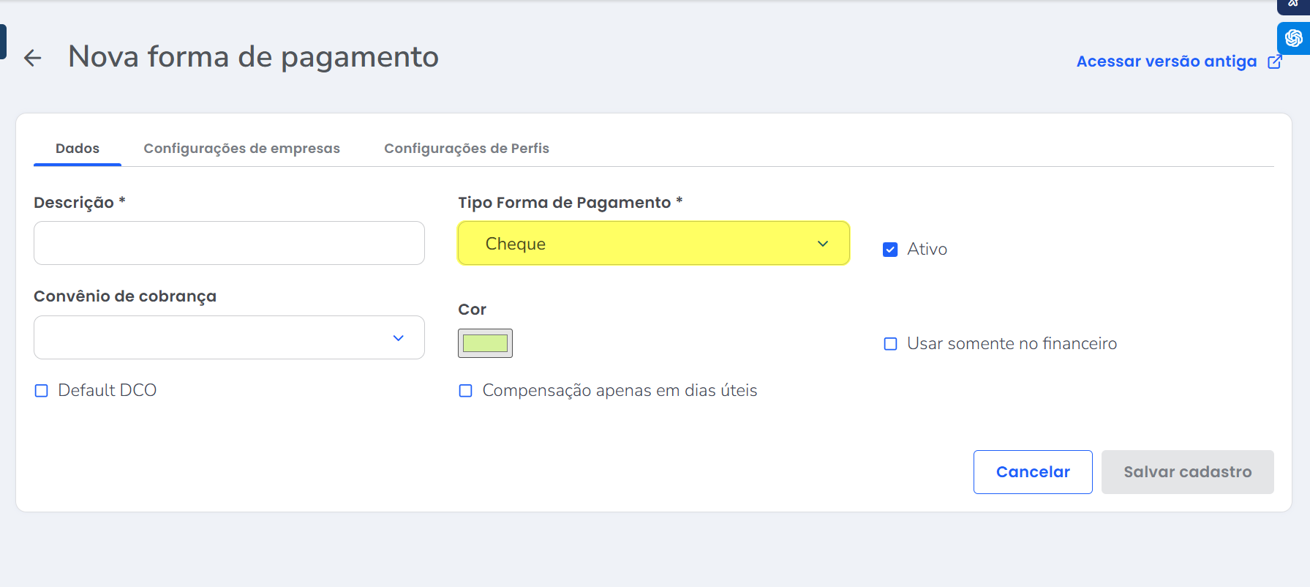This screenshot has height=587, width=1310.
Task: Open the 'Tipo Forma de Pagamento' dropdown
Action: [652, 244]
